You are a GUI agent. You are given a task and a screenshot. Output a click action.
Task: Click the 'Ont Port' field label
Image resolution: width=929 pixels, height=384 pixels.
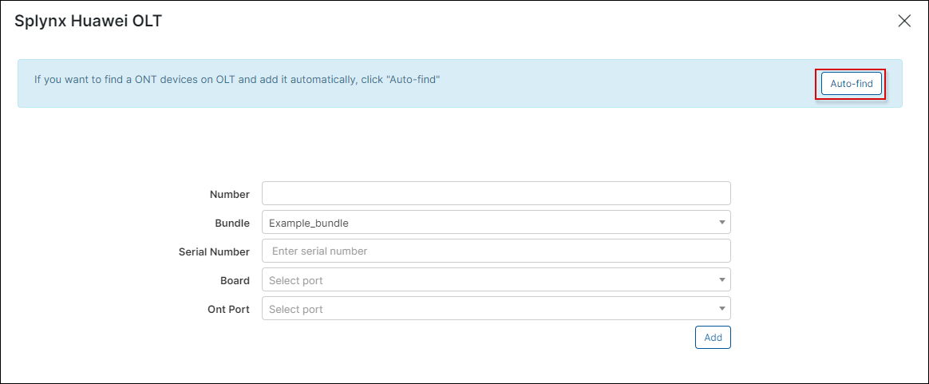click(x=229, y=309)
